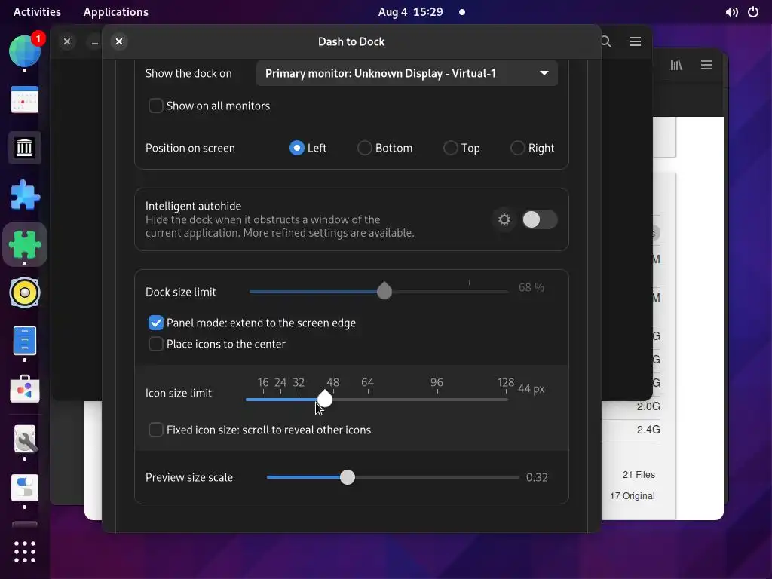The image size is (772, 579).
Task: Click the 2.0G size entry in background window
Action: 648,406
